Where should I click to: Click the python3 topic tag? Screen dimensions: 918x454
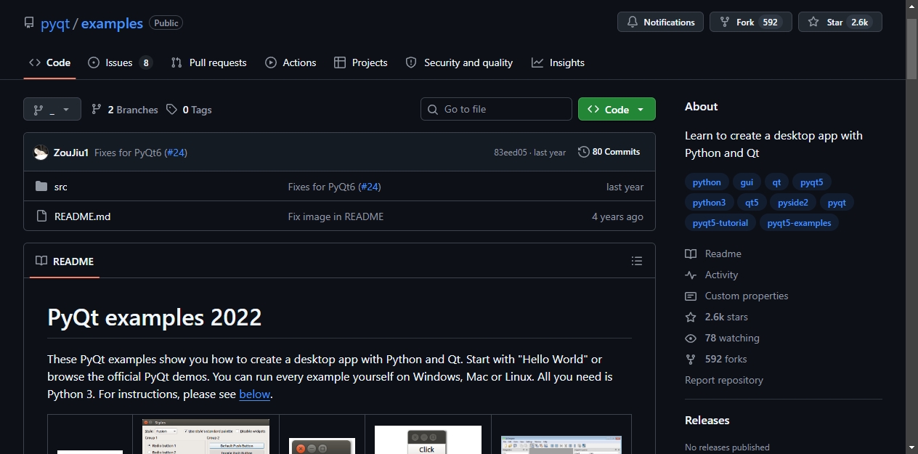pyautogui.click(x=709, y=203)
